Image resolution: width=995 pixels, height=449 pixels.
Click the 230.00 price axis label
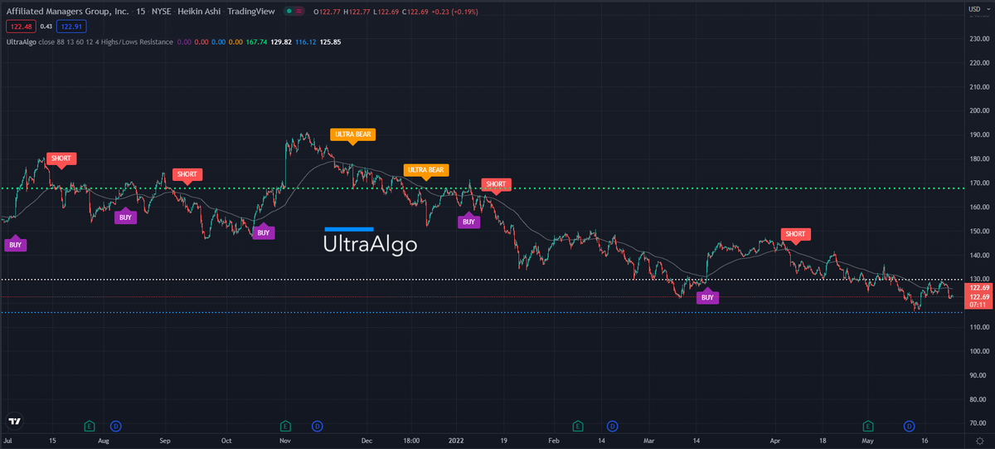click(x=979, y=38)
